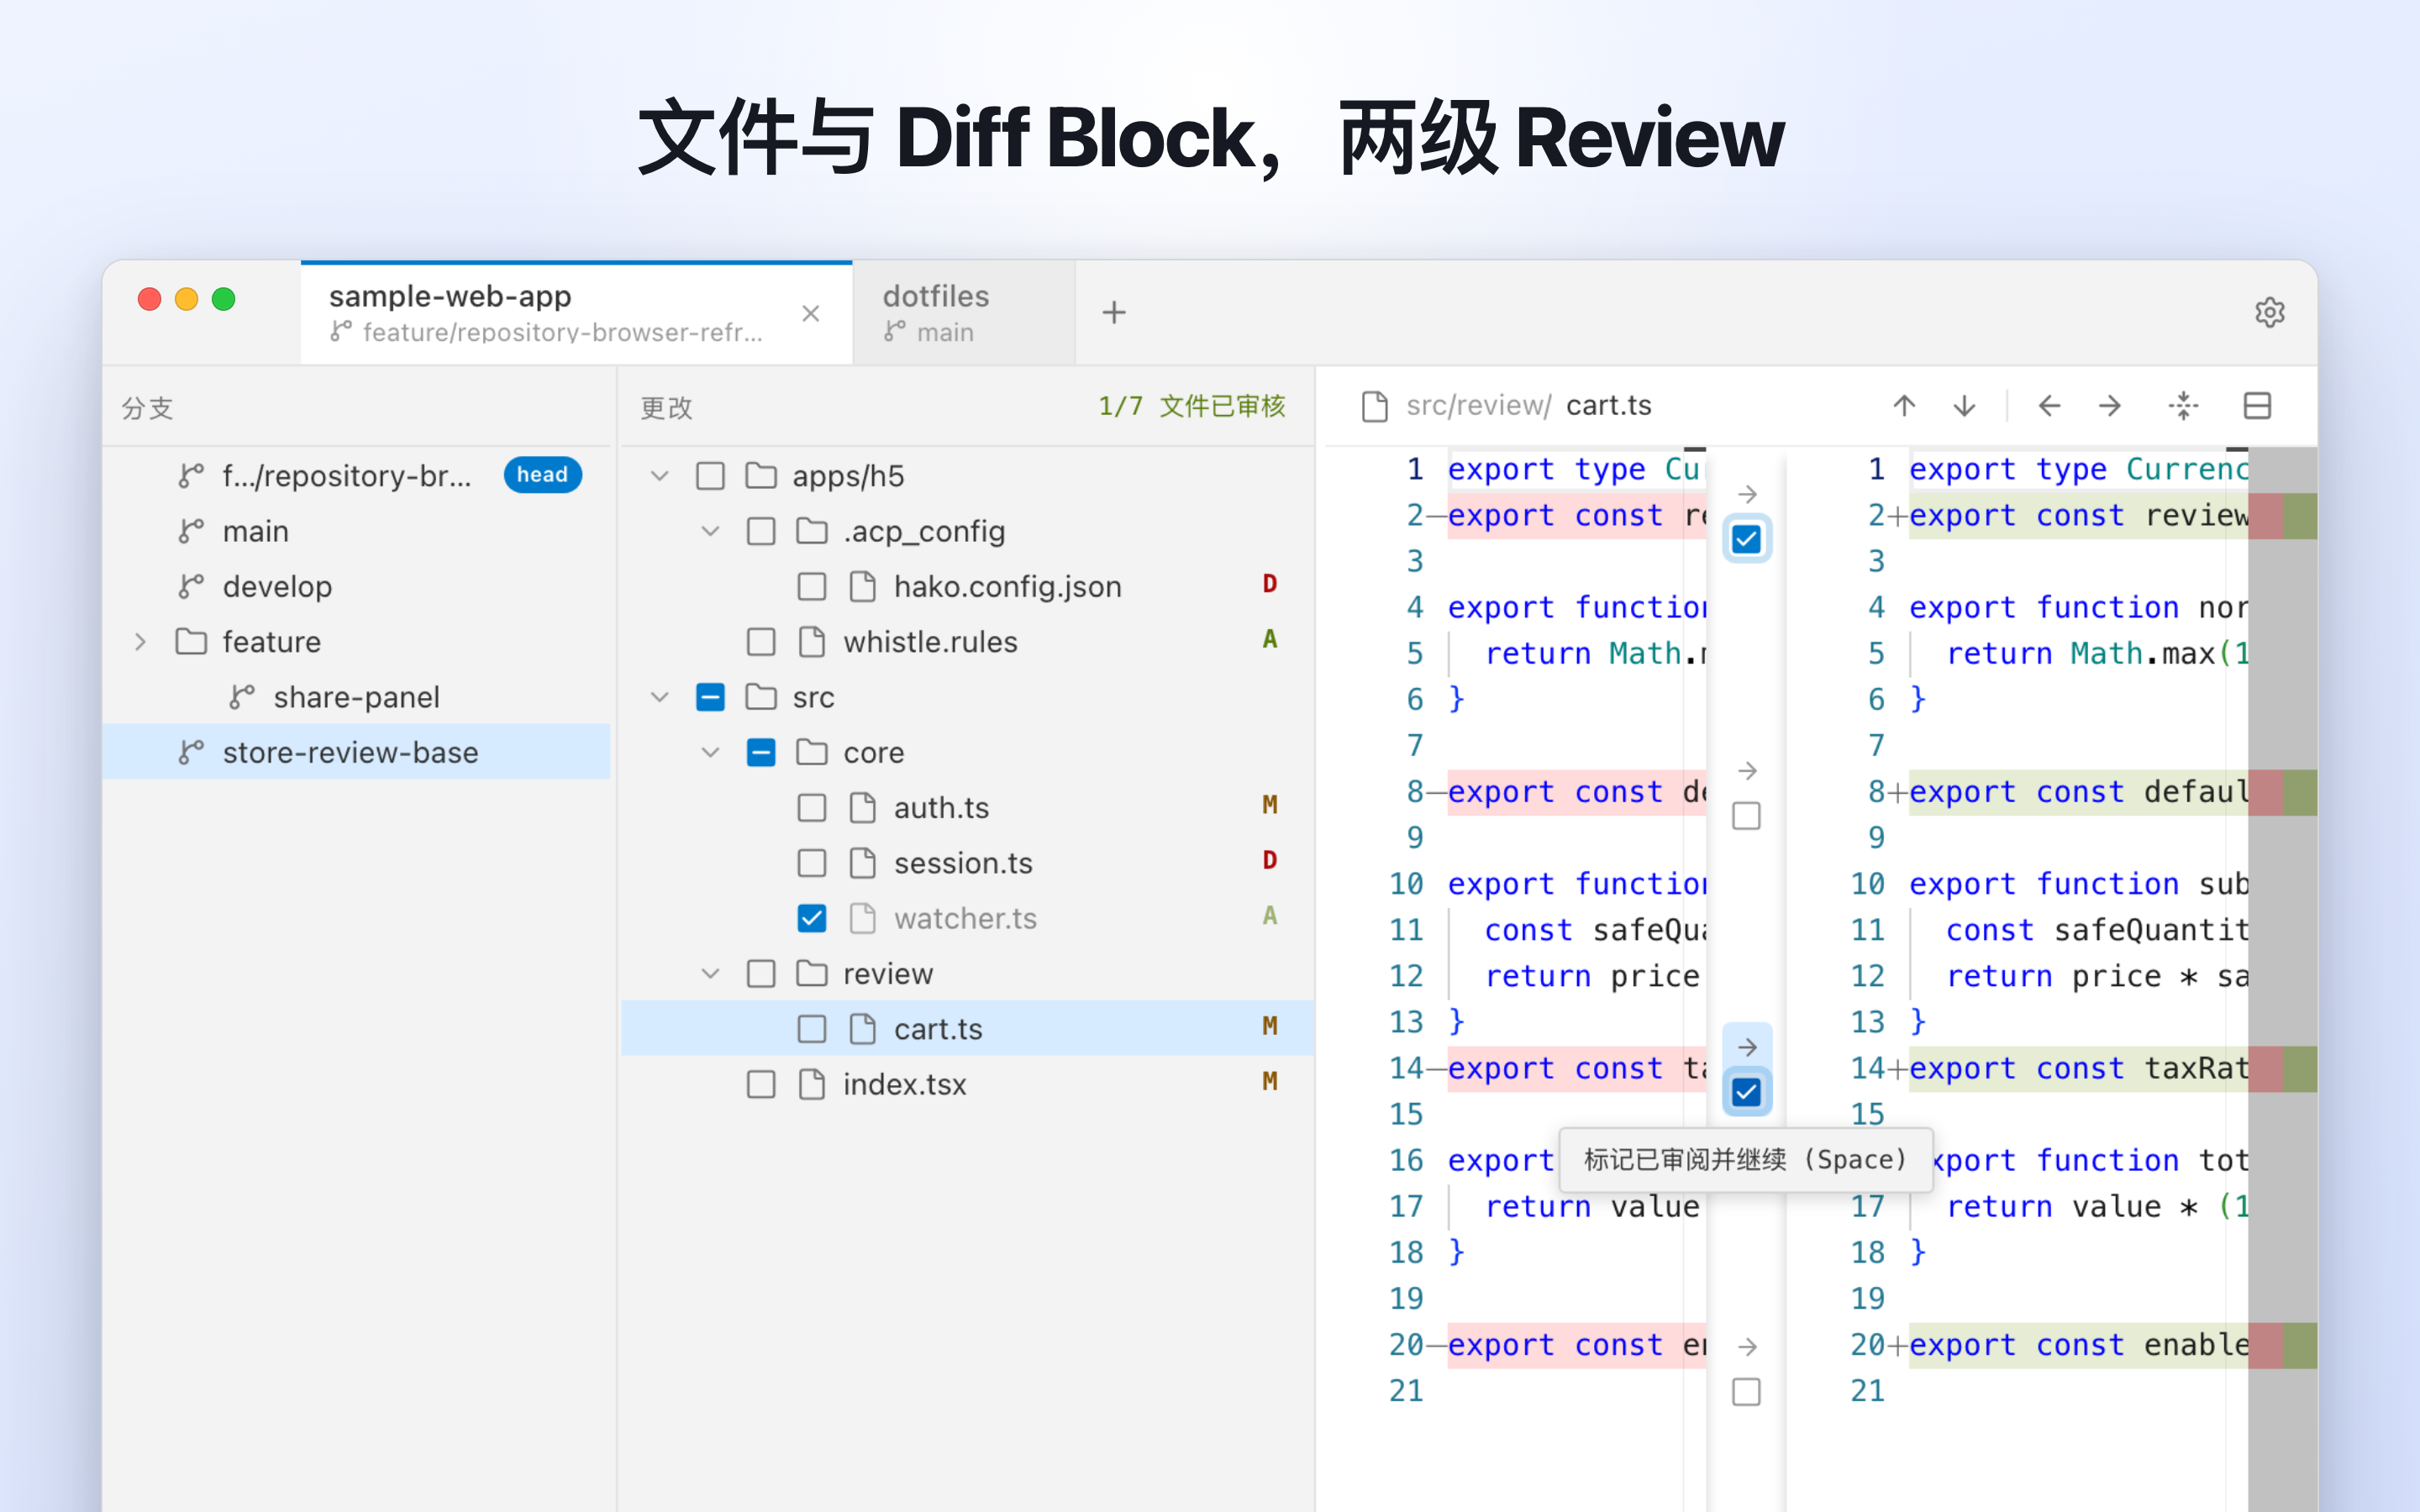Collapse the review folder chevron
This screenshot has height=1512, width=2420.
[710, 973]
